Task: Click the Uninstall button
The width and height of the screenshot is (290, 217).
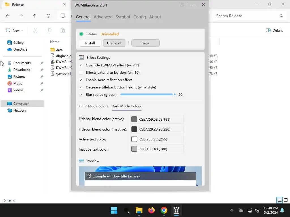Action: pyautogui.click(x=114, y=43)
